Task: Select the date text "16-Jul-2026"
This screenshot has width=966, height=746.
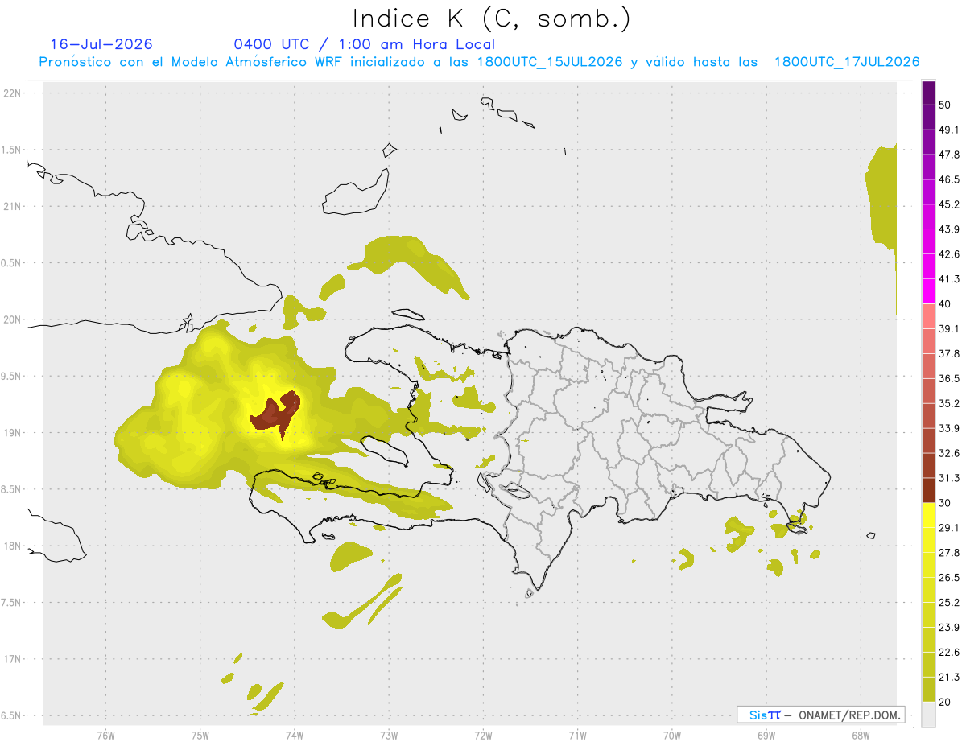Action: (101, 44)
